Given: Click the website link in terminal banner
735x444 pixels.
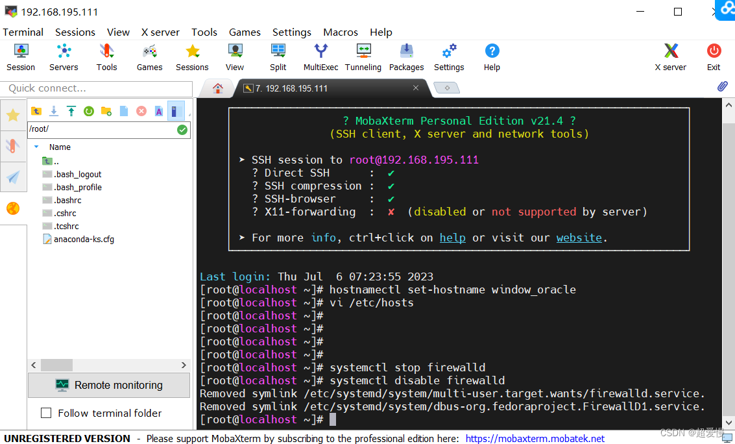Looking at the screenshot, I should point(579,238).
